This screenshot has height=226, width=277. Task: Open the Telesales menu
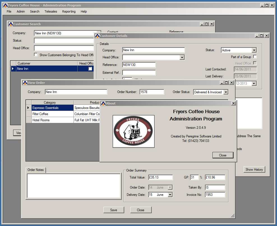coord(51,11)
